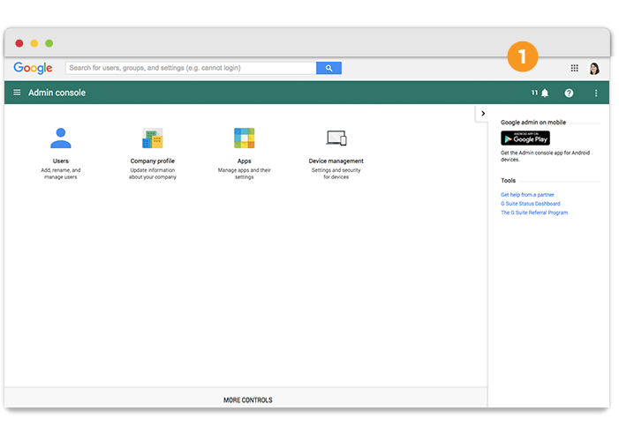Click the yellow minimize window button
Screen dimensions: 619x441
click(34, 43)
